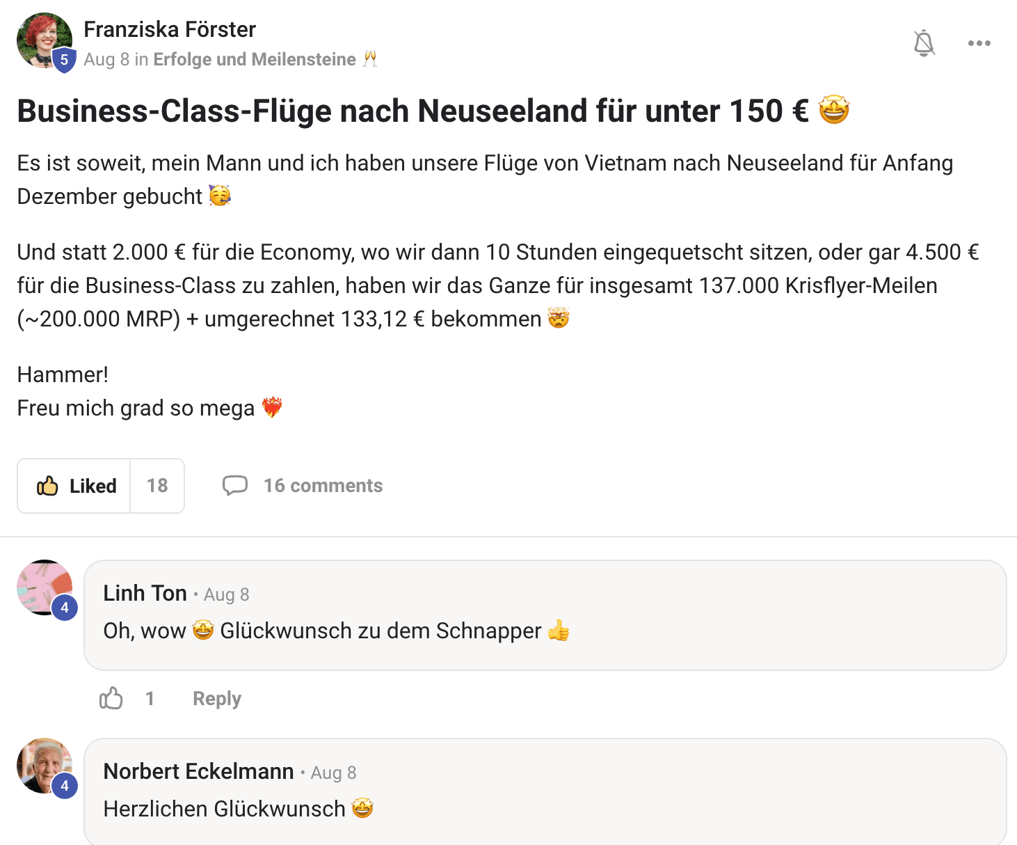The width and height of the screenshot is (1017, 845).
Task: Open Norbert Eckelmann's profile name
Action: pos(198,771)
